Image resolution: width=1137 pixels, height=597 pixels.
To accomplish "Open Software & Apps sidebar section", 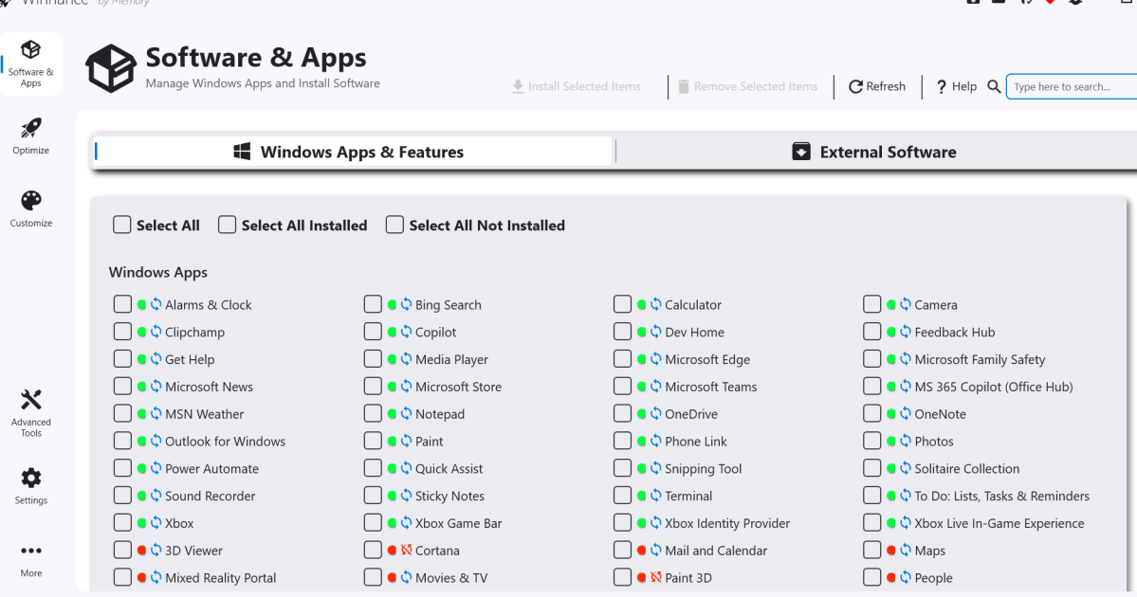I will 31,63.
